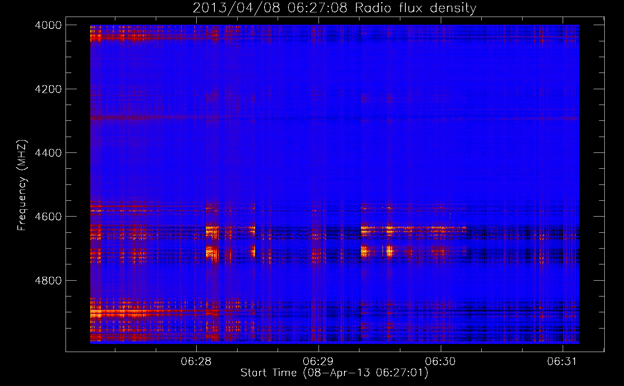Click the 06:28 time tick label
624x386 pixels.
(x=196, y=362)
